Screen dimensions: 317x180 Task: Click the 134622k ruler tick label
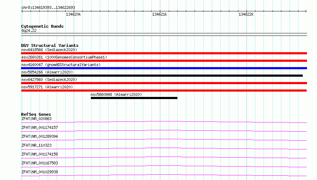coord(246,14)
